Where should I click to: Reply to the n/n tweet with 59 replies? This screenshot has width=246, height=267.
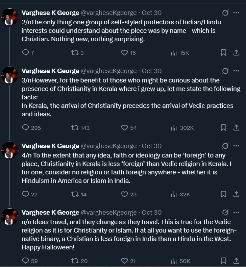[26, 261]
